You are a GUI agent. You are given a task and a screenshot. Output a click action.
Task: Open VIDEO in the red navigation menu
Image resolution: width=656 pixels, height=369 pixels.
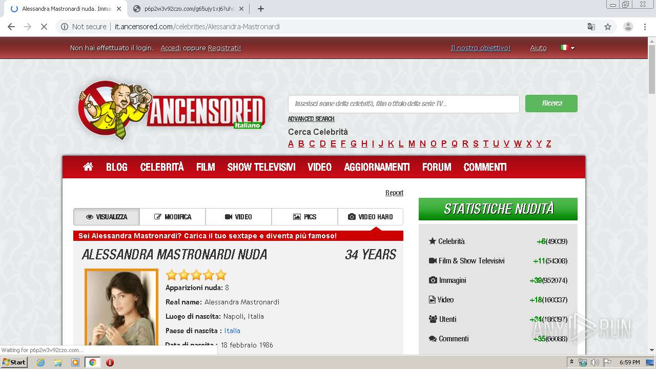click(x=320, y=167)
